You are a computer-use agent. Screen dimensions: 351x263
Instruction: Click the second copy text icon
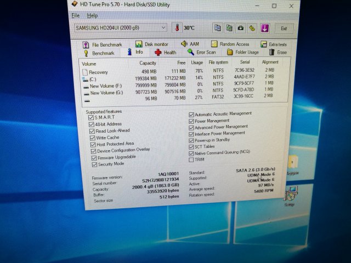[229, 28]
